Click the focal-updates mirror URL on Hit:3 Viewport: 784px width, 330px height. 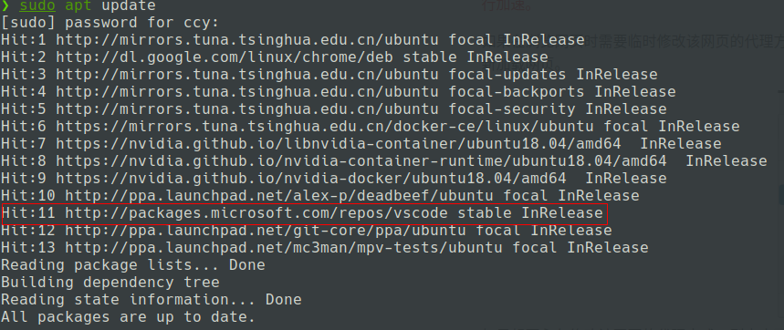247,75
